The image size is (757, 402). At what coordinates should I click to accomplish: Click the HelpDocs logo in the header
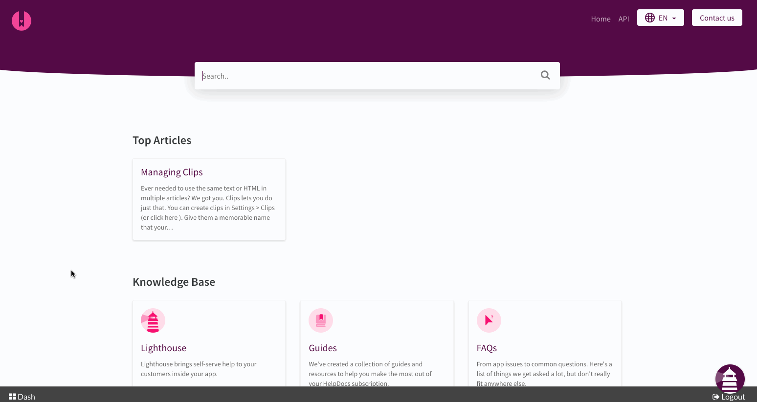tap(22, 21)
